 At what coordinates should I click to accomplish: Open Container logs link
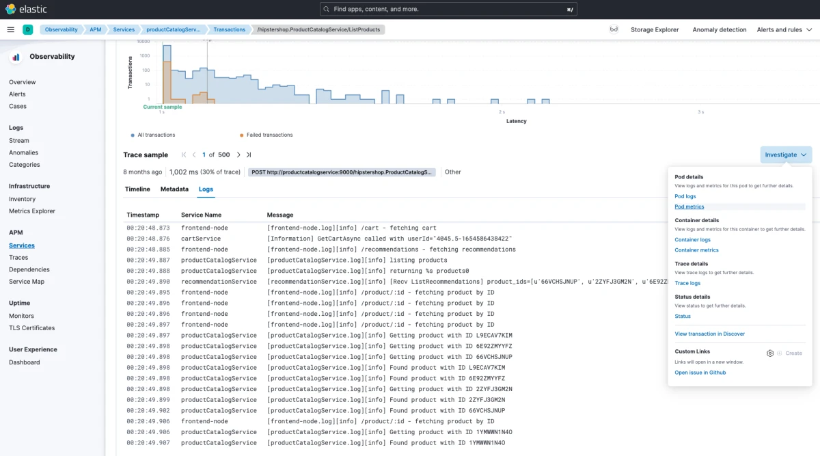coord(692,240)
